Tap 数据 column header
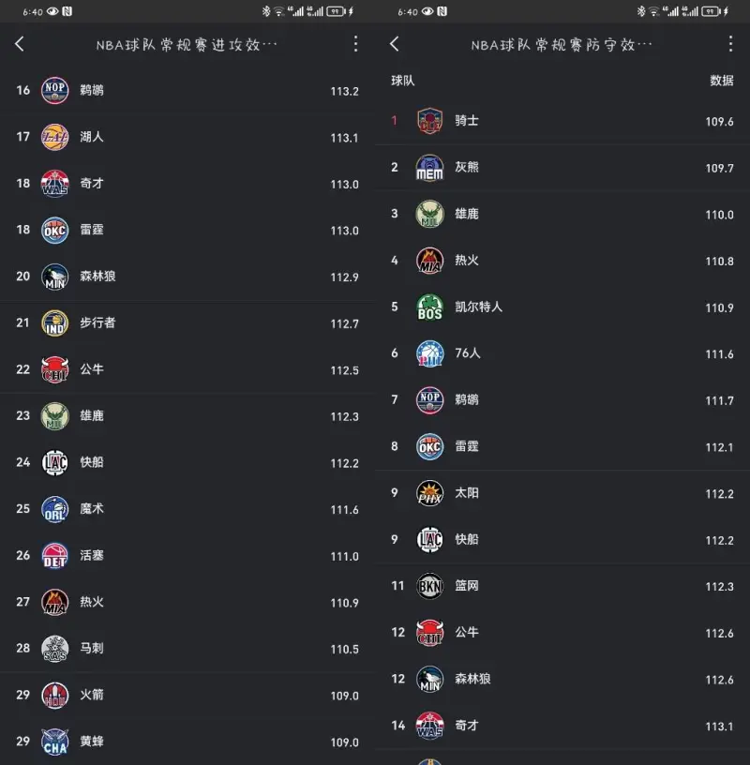 coord(722,81)
